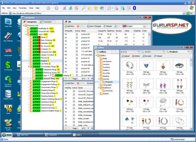Viewport: 196px width, 142px height.
Task: Toggle Active checkbox for product 60
Action: pos(77,34)
